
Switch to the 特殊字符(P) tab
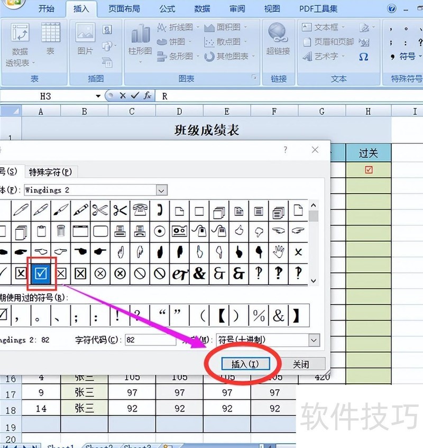[50, 172]
